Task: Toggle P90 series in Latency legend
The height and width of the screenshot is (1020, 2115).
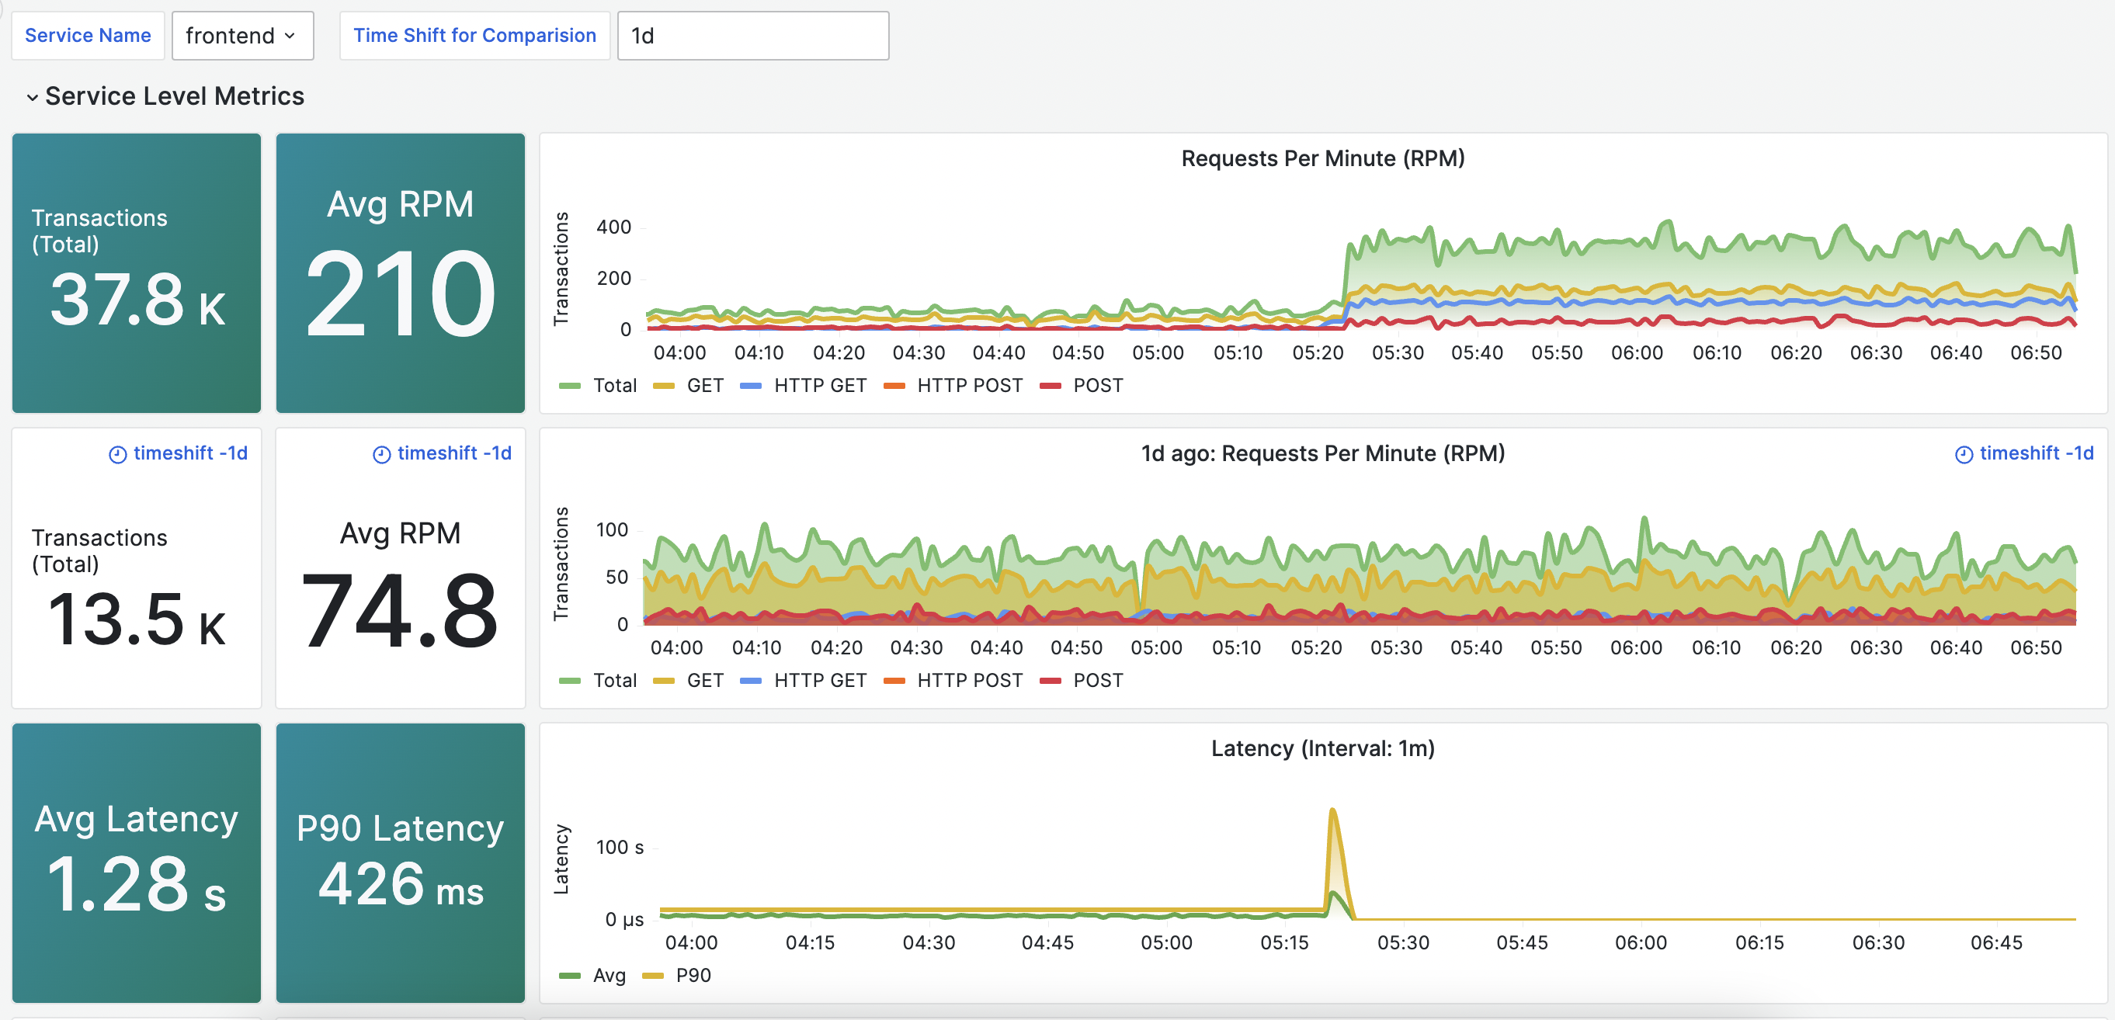Action: [x=693, y=976]
